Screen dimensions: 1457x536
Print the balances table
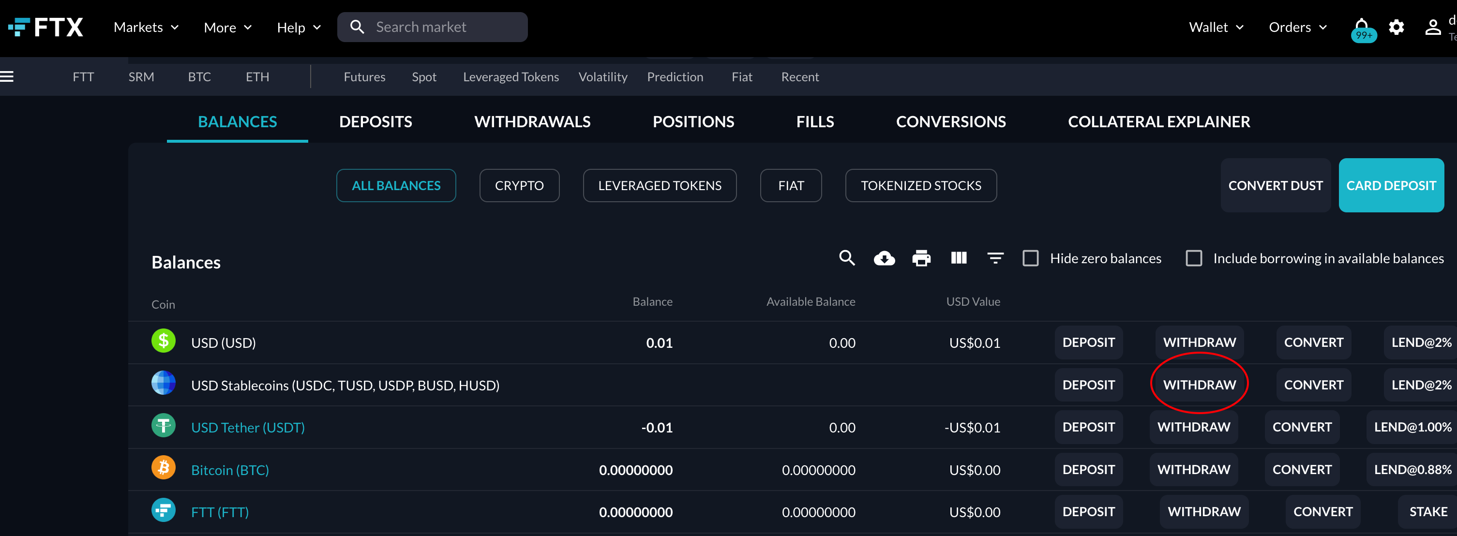(921, 258)
